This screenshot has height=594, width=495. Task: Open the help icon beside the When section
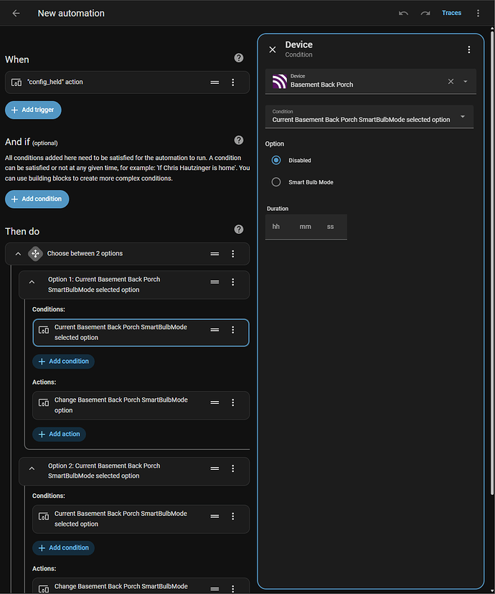pyautogui.click(x=239, y=58)
